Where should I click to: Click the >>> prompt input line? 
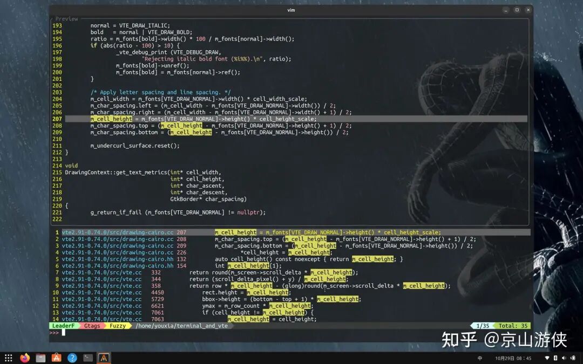point(290,332)
